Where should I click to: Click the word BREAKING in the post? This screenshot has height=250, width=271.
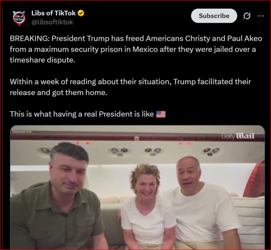click(30, 39)
